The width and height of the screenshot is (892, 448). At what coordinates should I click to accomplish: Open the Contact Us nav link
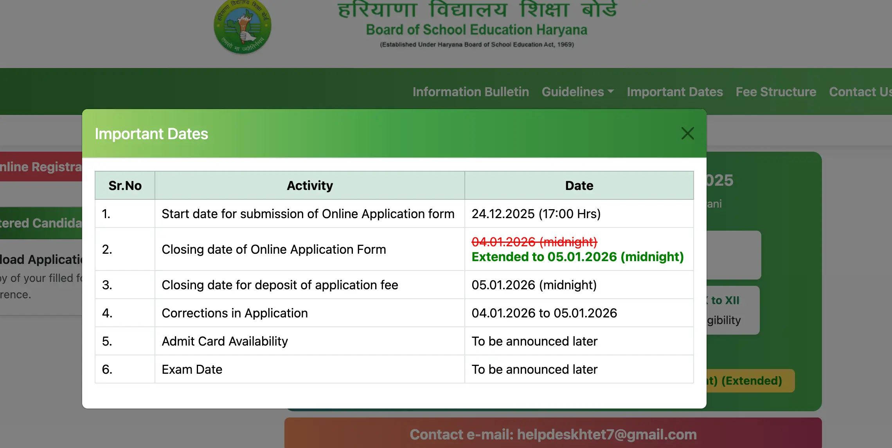860,92
